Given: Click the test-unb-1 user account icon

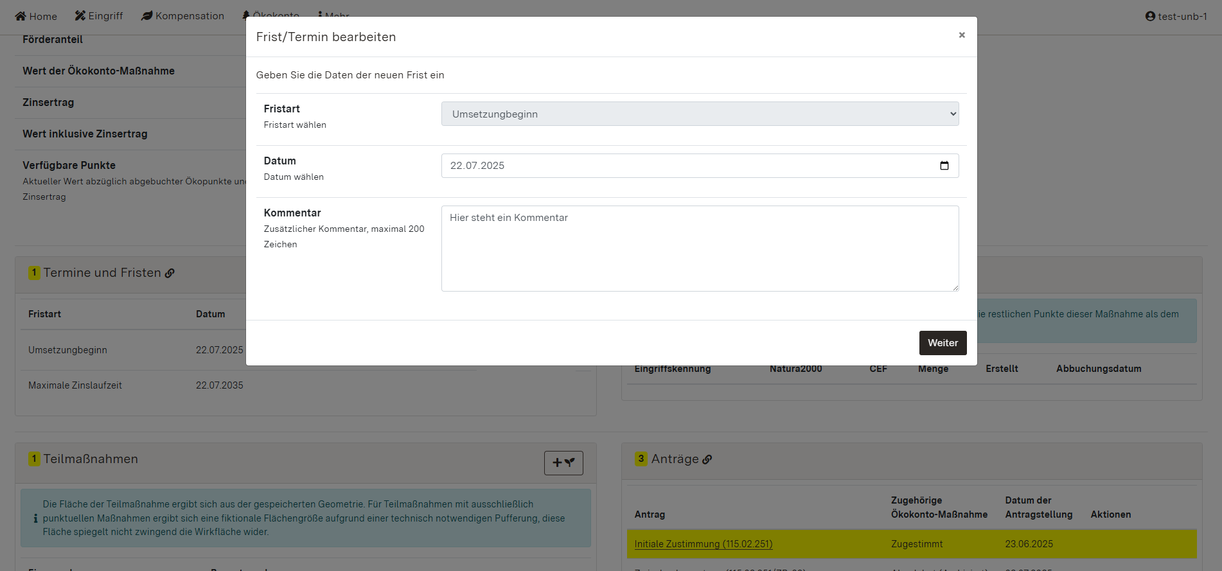Looking at the screenshot, I should 1150,16.
